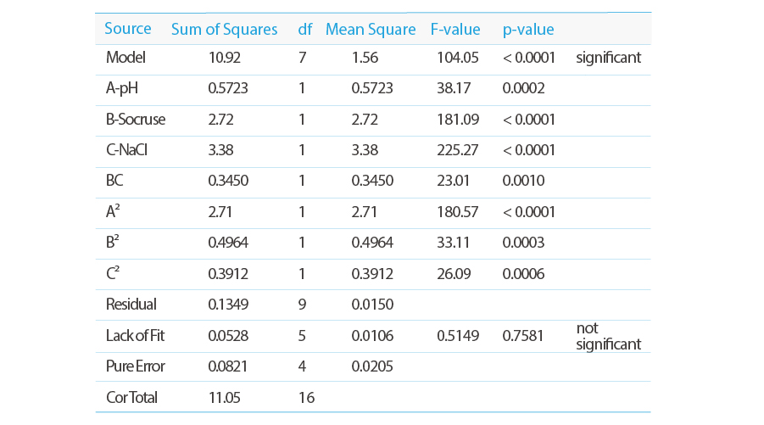The image size is (764, 425).
Task: Select the C-NaCl row label
Action: pyautogui.click(x=126, y=150)
